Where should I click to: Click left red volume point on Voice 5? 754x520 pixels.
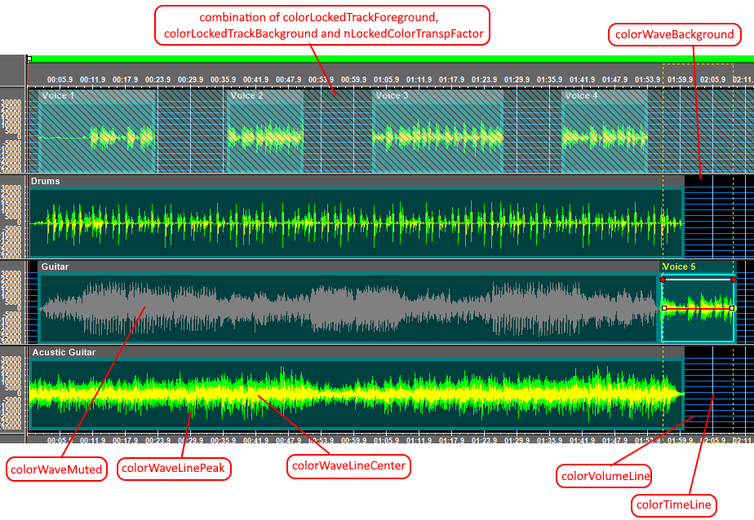tap(663, 280)
